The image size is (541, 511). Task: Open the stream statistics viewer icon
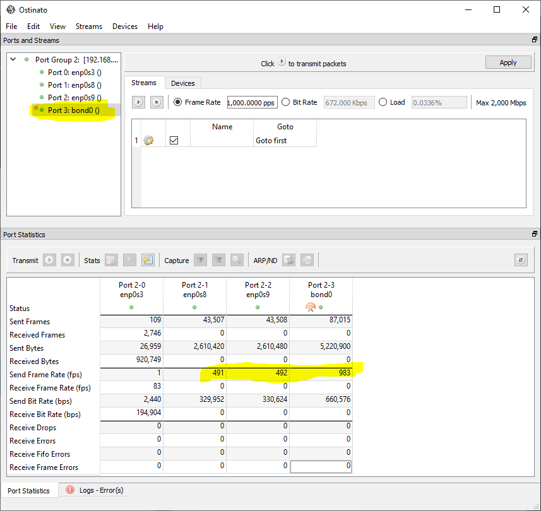pos(147,260)
